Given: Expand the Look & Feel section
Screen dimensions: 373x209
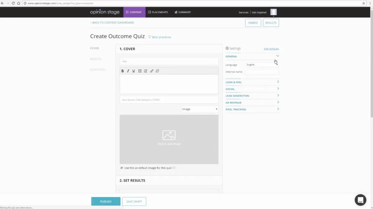Looking at the screenshot, I should pos(252,82).
